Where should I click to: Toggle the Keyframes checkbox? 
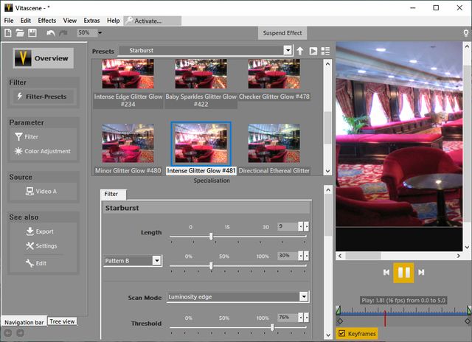click(x=341, y=334)
